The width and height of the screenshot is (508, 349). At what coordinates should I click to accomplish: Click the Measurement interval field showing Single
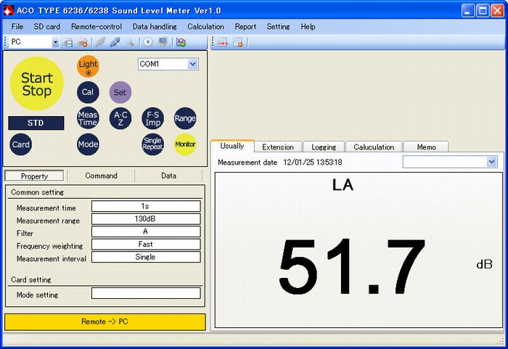click(146, 257)
